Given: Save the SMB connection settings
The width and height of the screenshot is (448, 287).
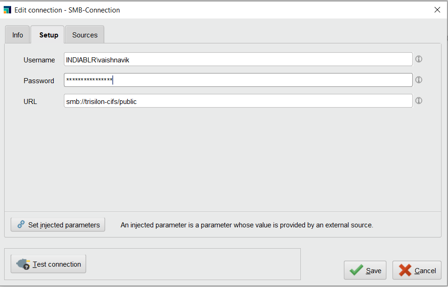Looking at the screenshot, I should pyautogui.click(x=365, y=270).
